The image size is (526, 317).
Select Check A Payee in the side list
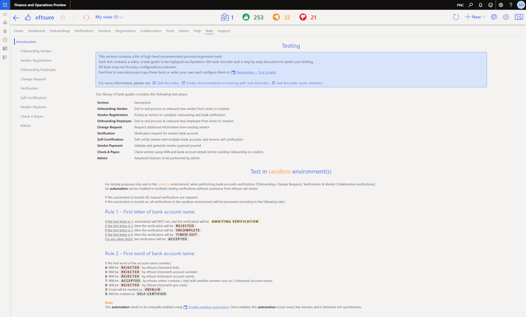(x=32, y=117)
